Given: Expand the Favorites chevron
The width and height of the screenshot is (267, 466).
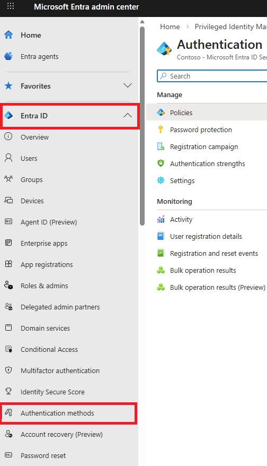Looking at the screenshot, I should (x=128, y=85).
